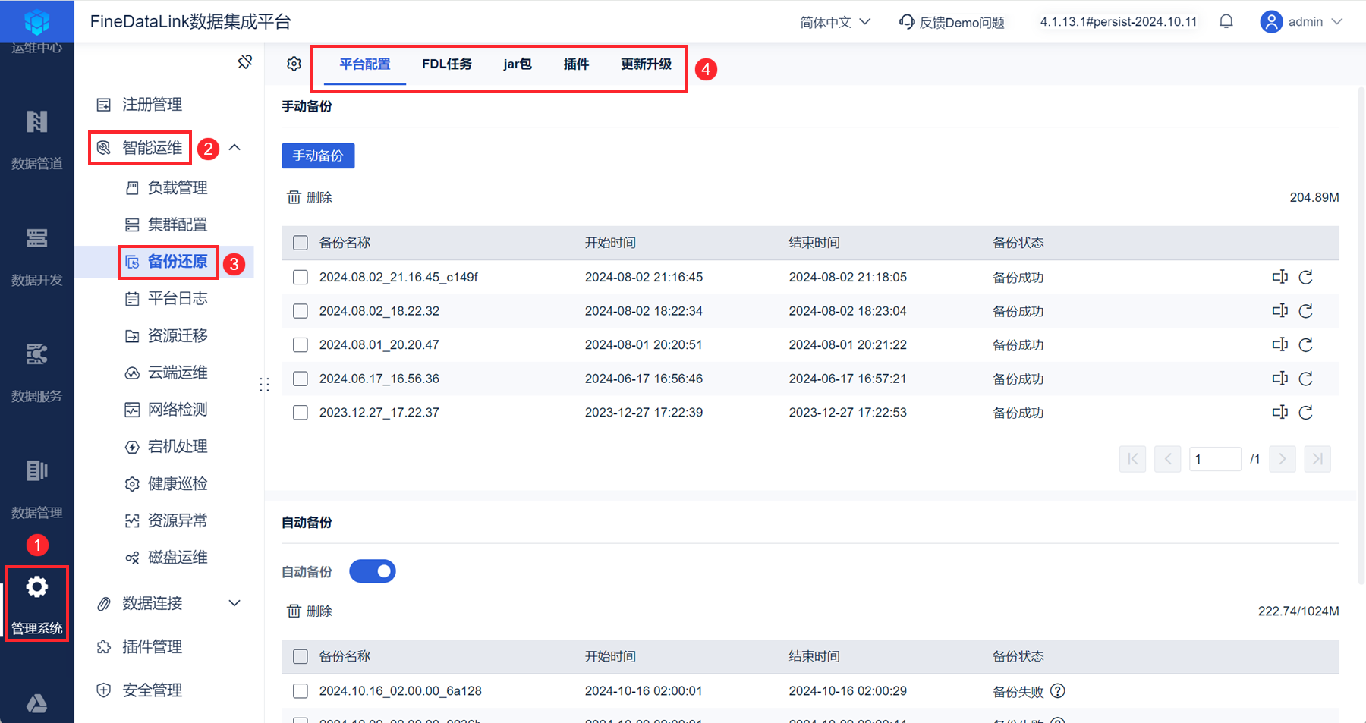This screenshot has height=723, width=1366.
Task: Check backup 2024.06.17_16.56.36
Action: click(x=301, y=379)
